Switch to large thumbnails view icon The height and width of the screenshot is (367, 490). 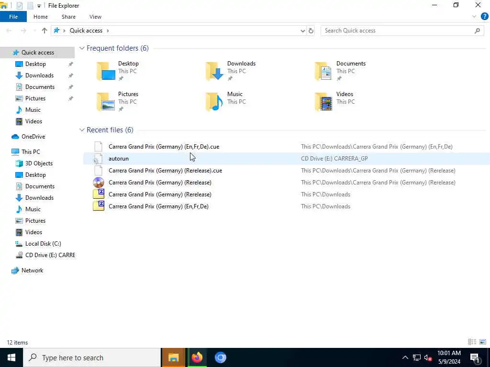point(483,342)
